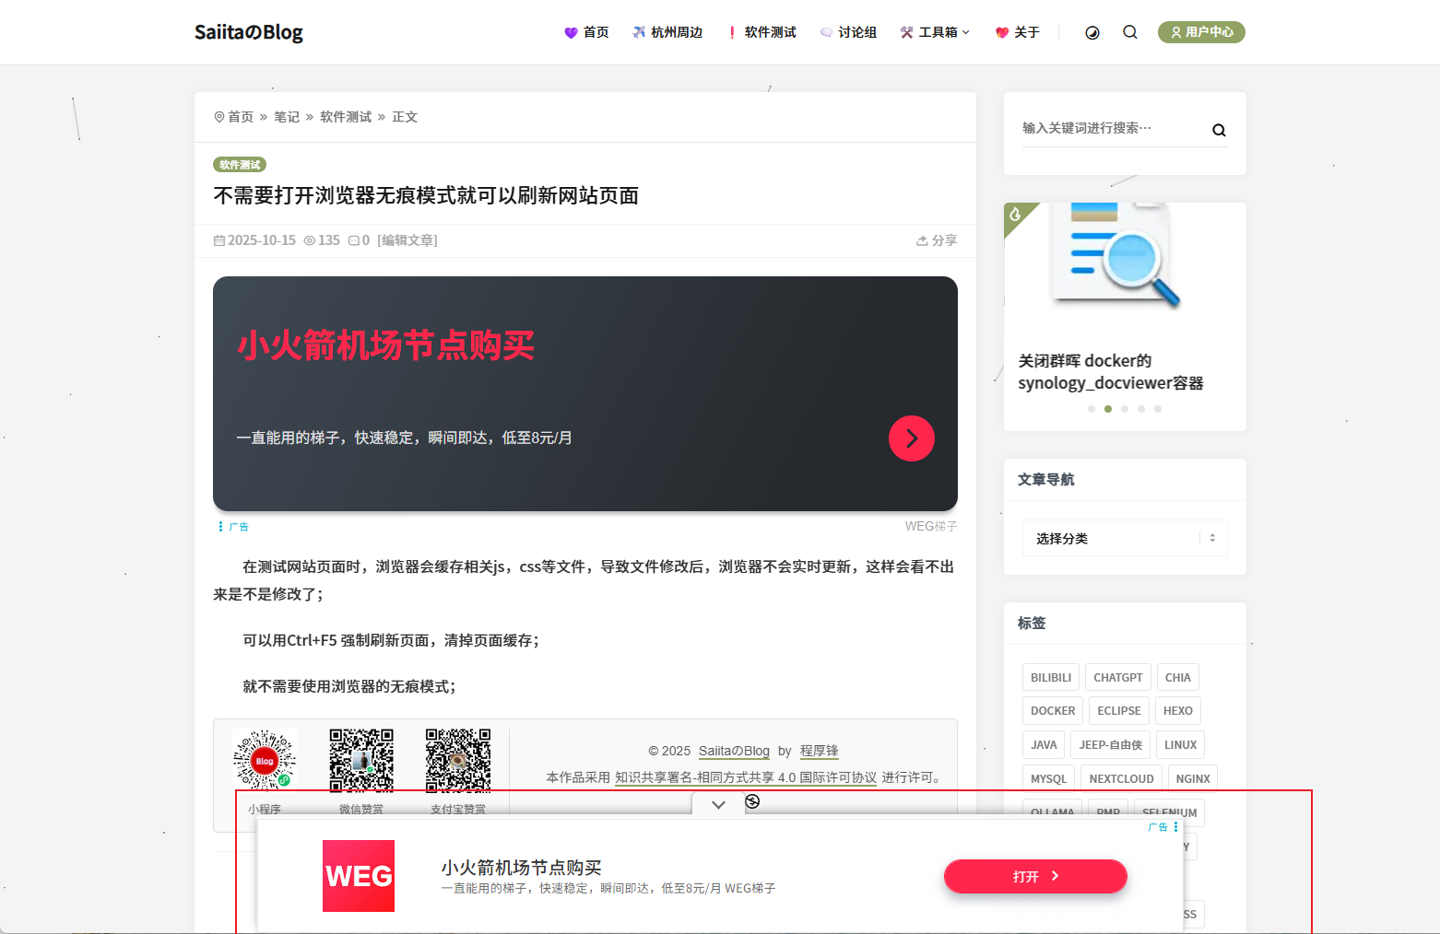
Task: Click the calendar icon beside 2025-10-15
Action: (219, 240)
